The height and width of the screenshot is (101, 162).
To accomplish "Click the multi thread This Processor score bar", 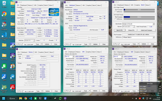I will (139, 17).
